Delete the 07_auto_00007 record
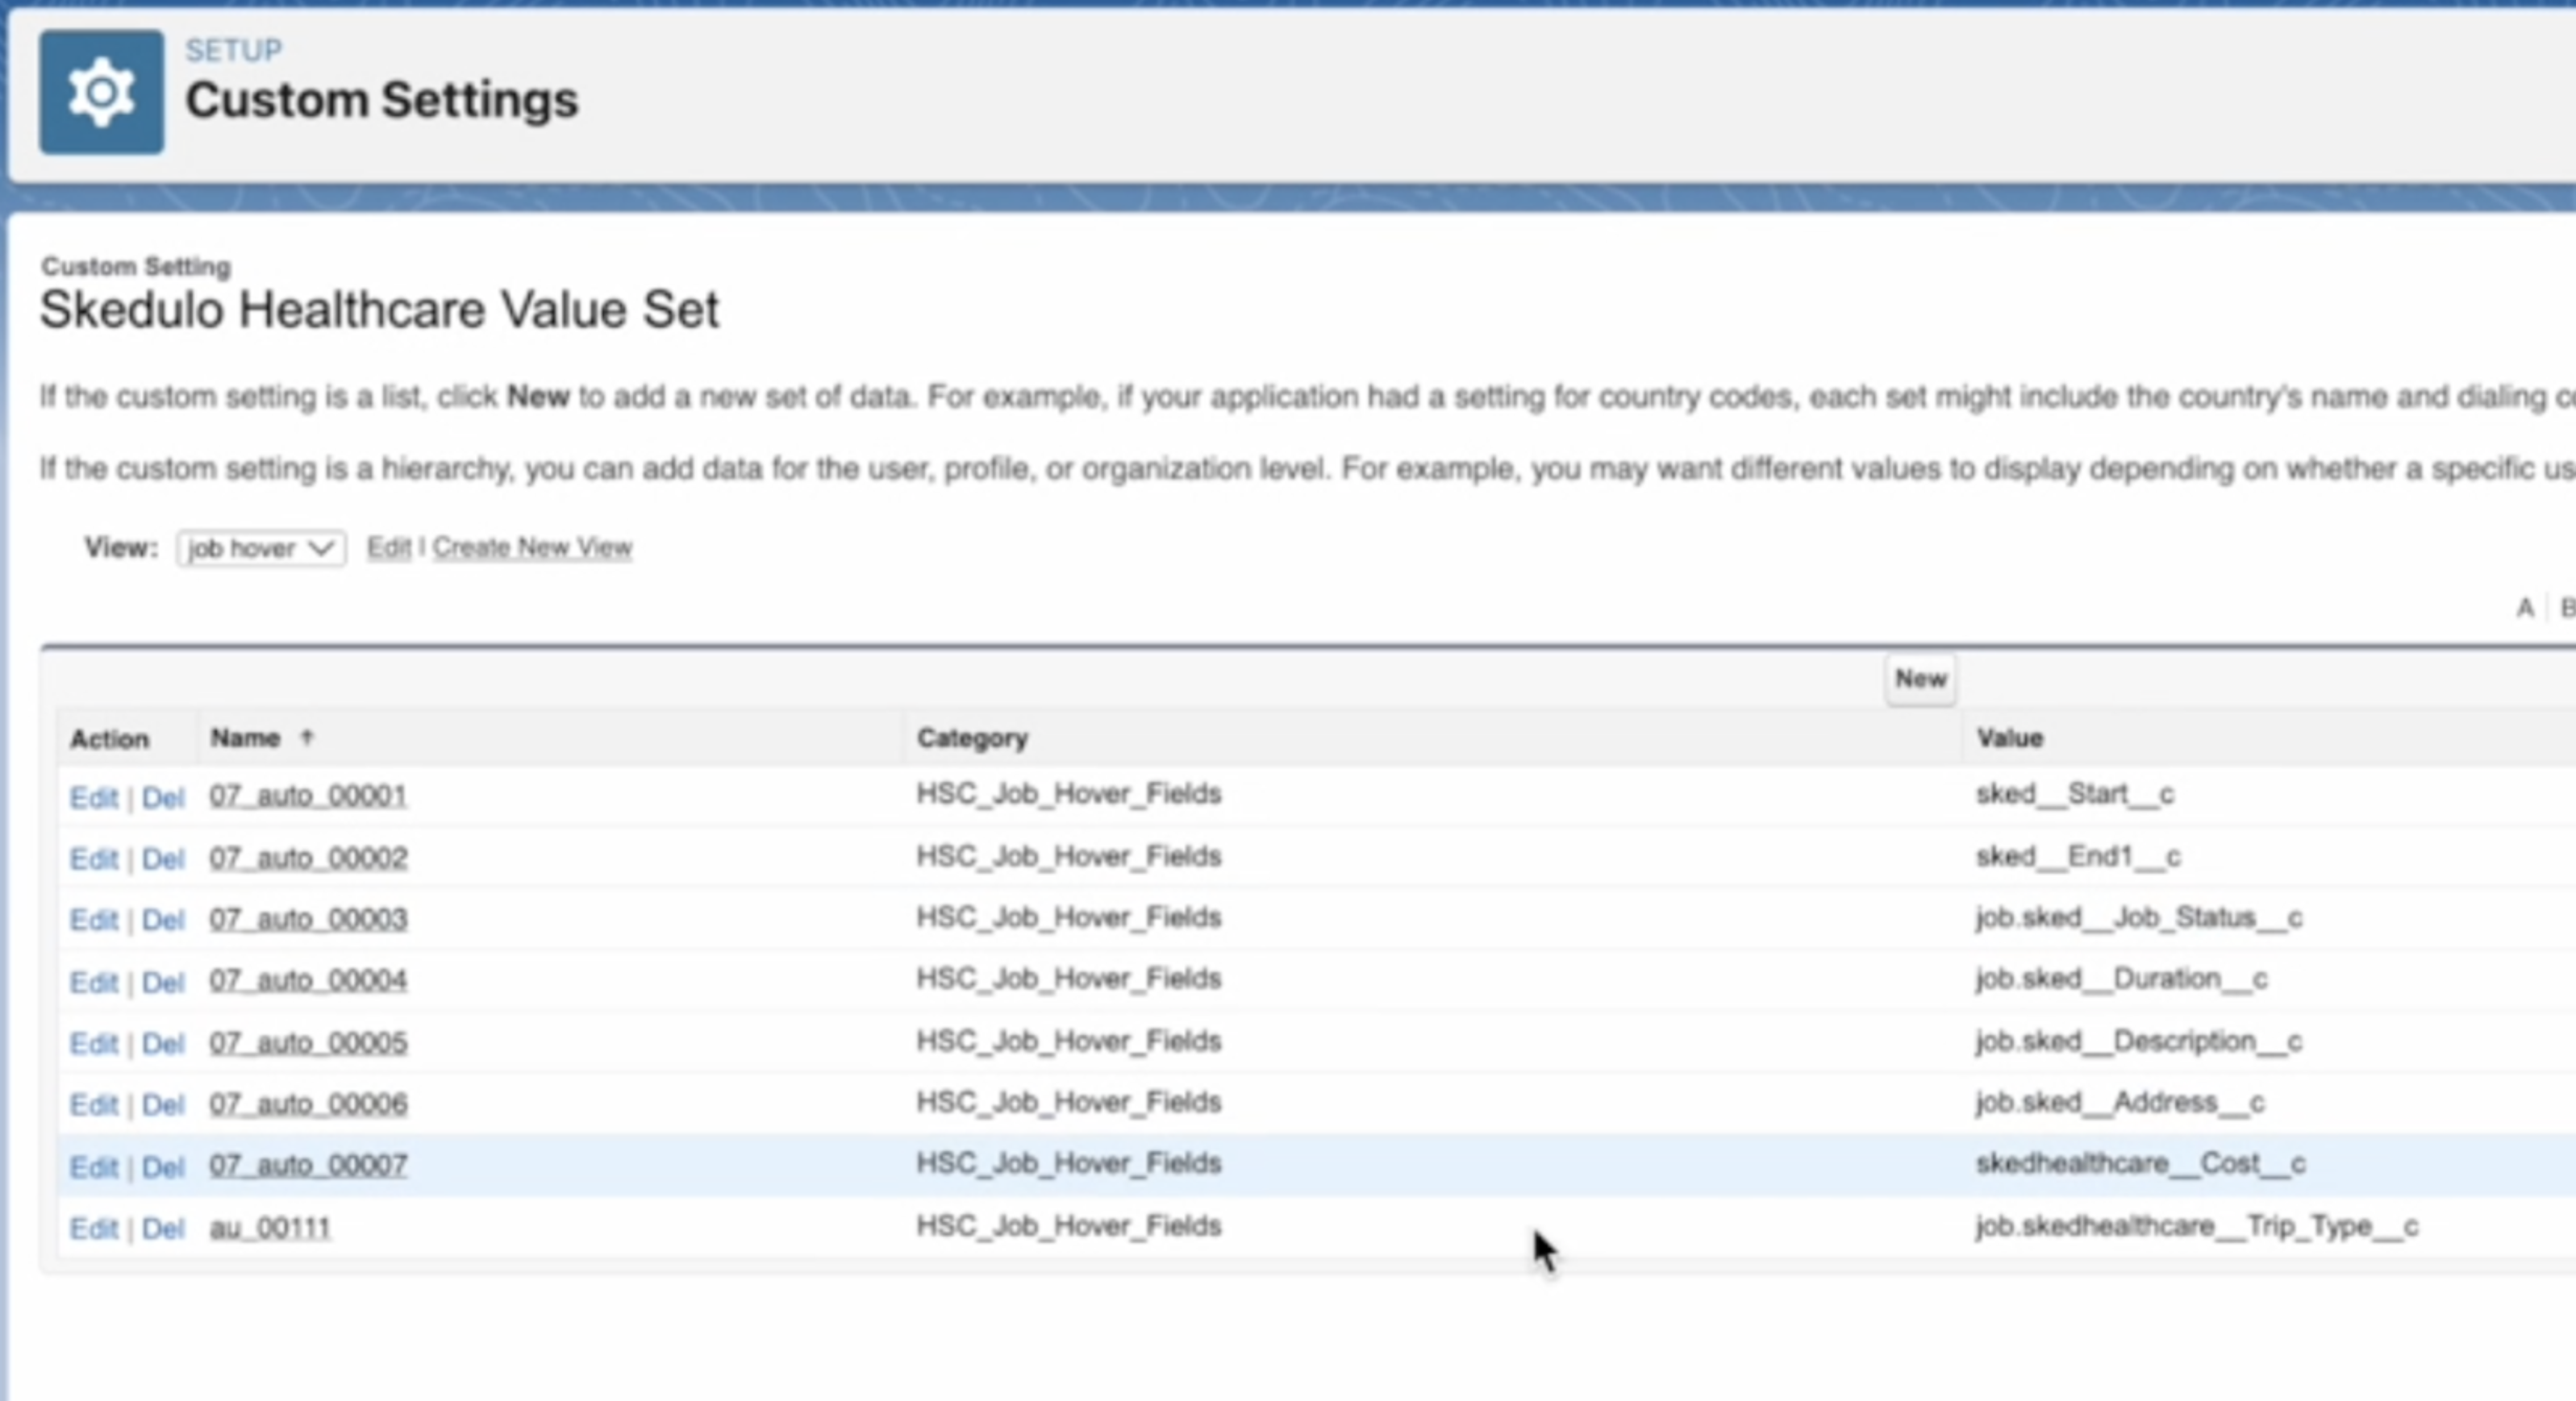Image resolution: width=2576 pixels, height=1401 pixels. tap(163, 1166)
